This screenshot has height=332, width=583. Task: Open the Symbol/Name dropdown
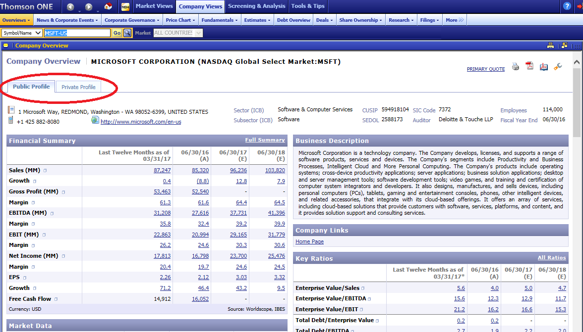click(x=22, y=33)
